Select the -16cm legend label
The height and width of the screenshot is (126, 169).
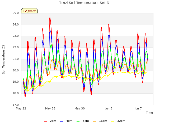point(103,121)
